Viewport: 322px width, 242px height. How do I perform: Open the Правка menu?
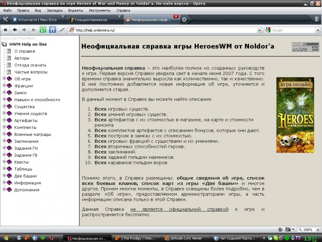tap(23, 10)
